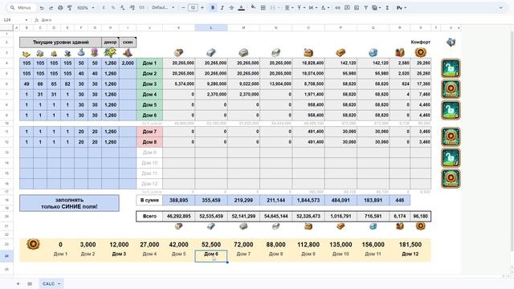
Task: Decrease decimal places
Action: coord(122,8)
